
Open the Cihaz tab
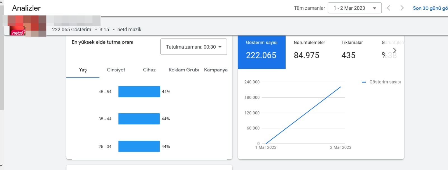tap(149, 70)
